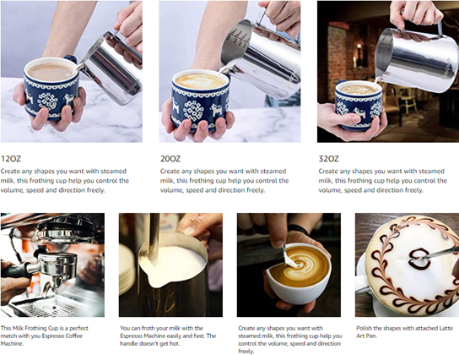Select the chocolate wreath latte art image

coord(407,265)
